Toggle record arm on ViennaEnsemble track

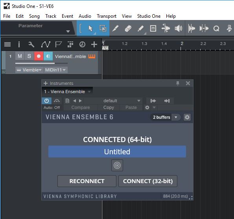[39, 56]
